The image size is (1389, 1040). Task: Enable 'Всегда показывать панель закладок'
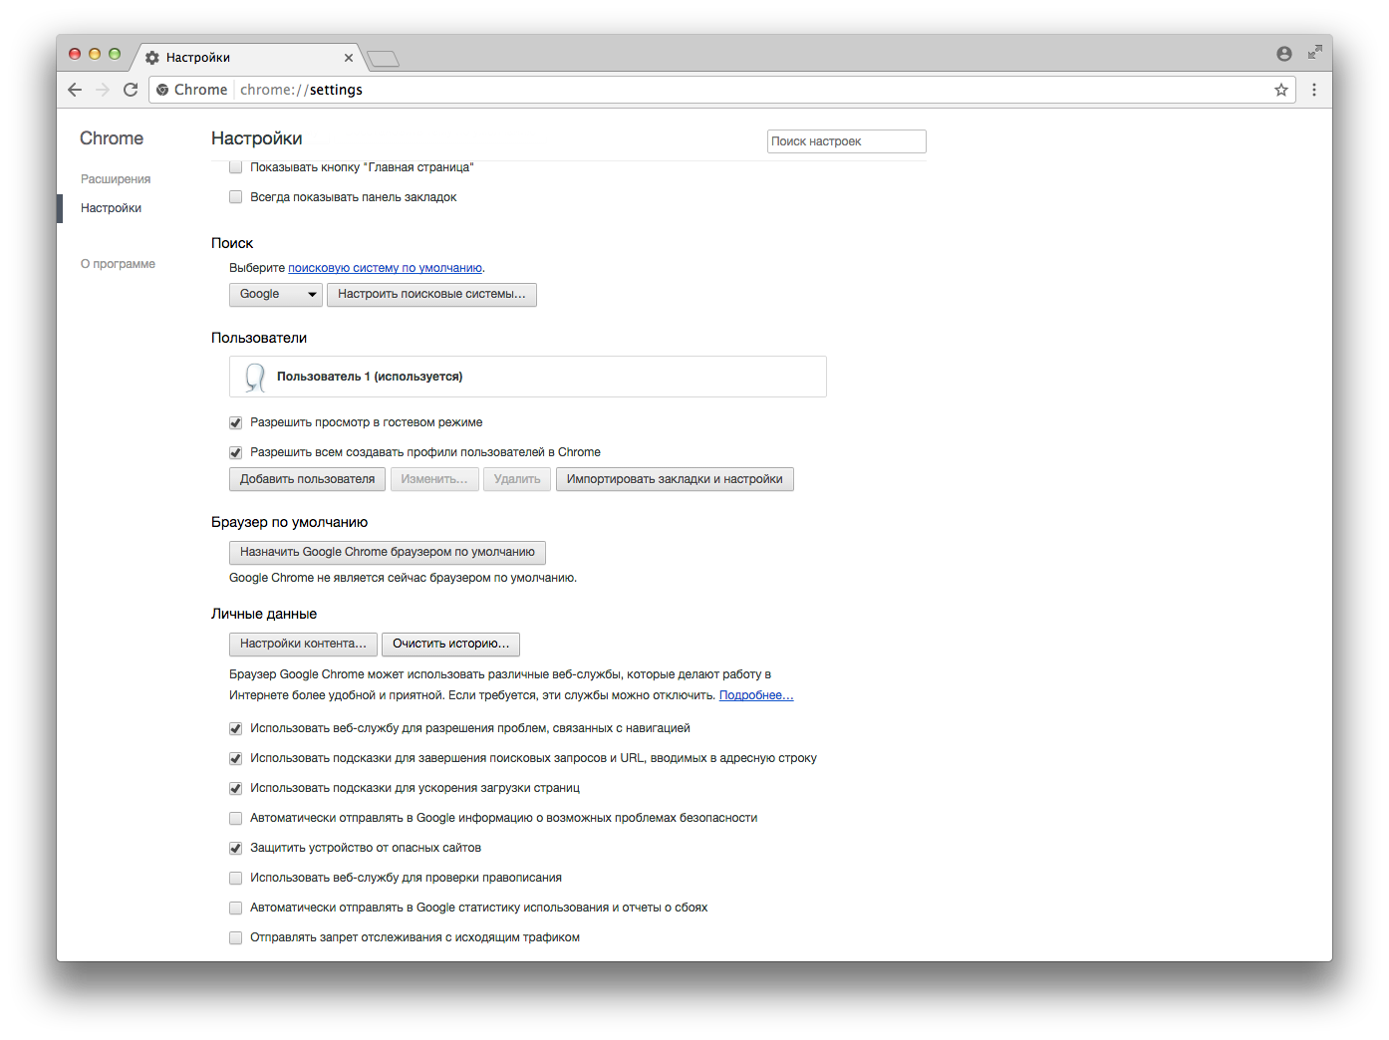(x=236, y=197)
